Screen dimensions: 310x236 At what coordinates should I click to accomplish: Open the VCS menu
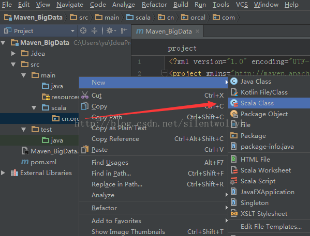(x=242, y=5)
